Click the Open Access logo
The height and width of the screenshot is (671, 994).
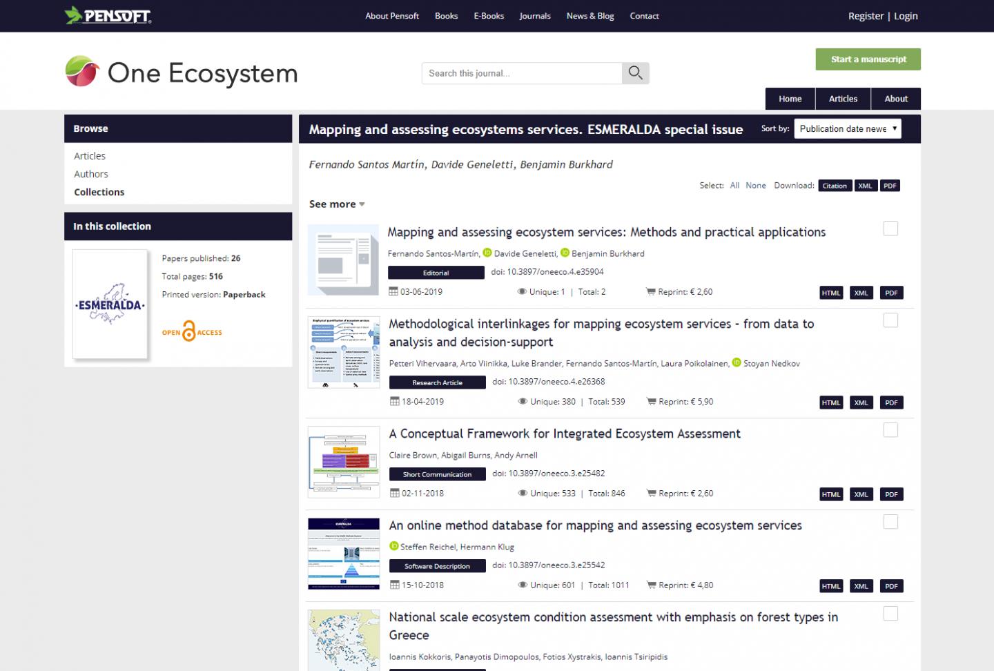[x=192, y=331]
